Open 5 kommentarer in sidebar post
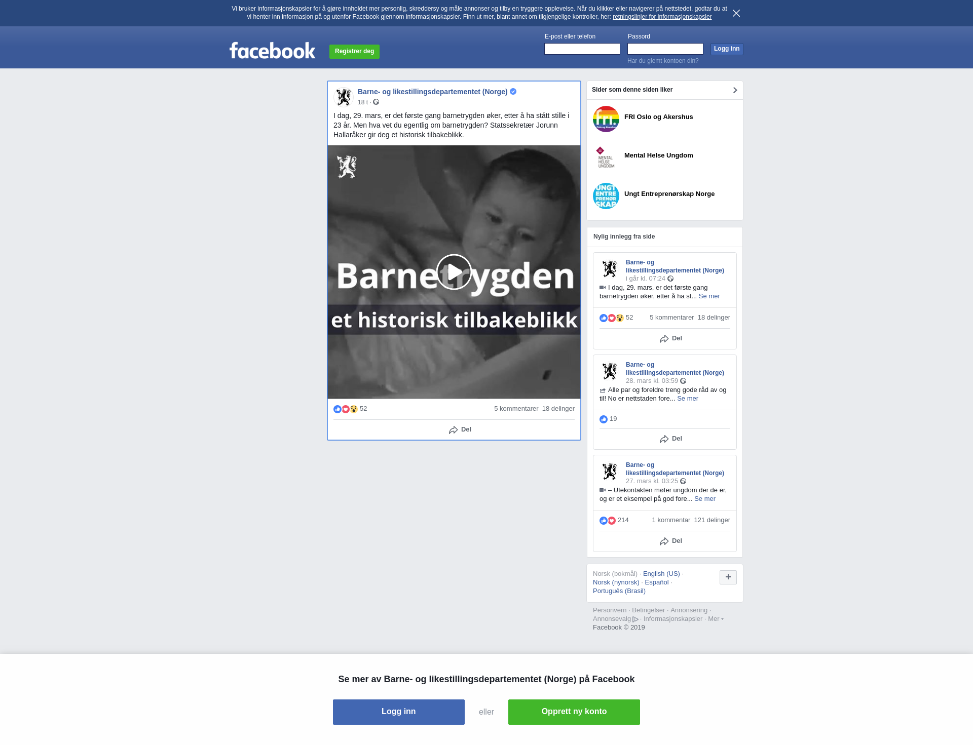The height and width of the screenshot is (745, 973). click(x=671, y=318)
